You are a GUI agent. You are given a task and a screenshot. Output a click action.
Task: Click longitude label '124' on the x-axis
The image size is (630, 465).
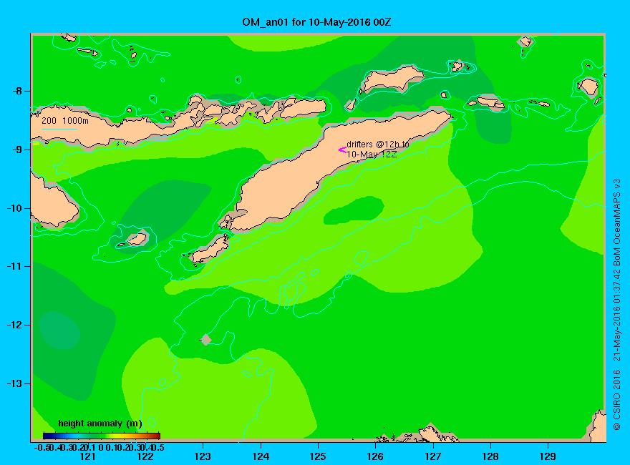pos(261,456)
